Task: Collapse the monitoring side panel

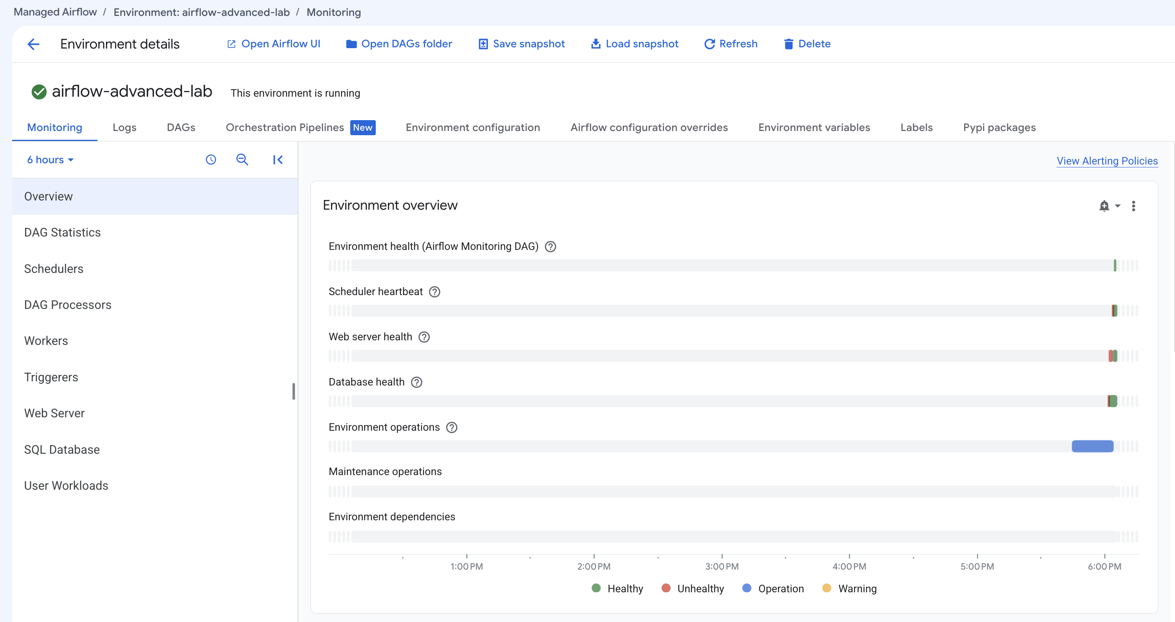Action: (278, 160)
